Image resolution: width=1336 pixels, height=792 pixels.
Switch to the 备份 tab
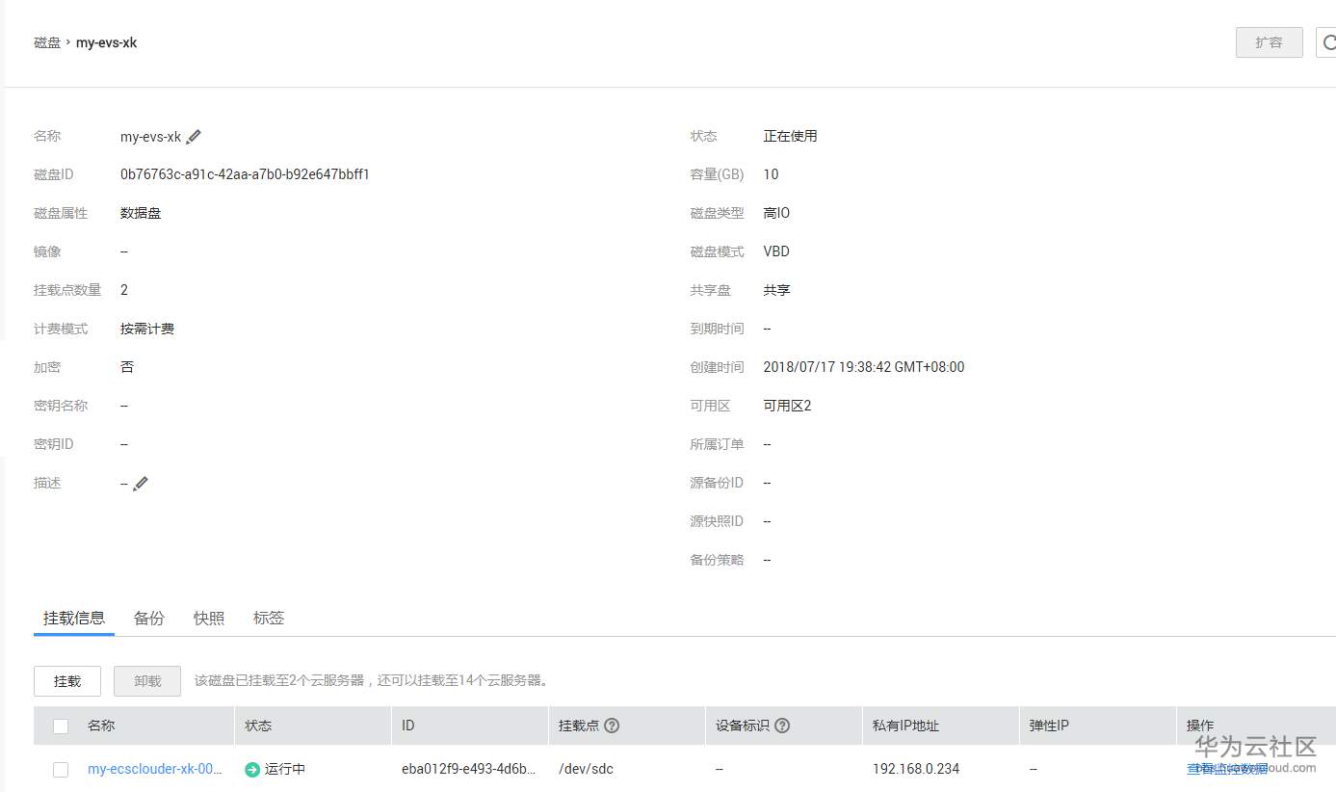click(148, 618)
